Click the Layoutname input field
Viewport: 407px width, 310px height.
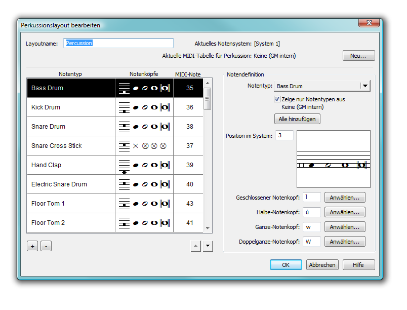(x=118, y=43)
